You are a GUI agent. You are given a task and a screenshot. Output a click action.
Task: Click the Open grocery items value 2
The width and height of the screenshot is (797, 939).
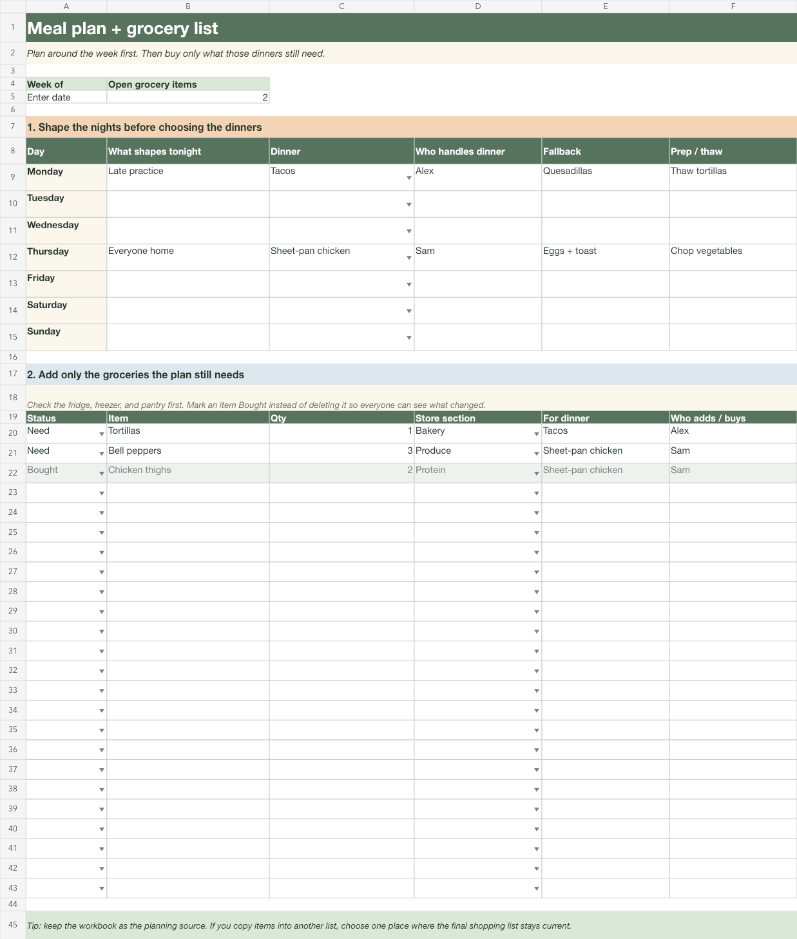(x=188, y=97)
